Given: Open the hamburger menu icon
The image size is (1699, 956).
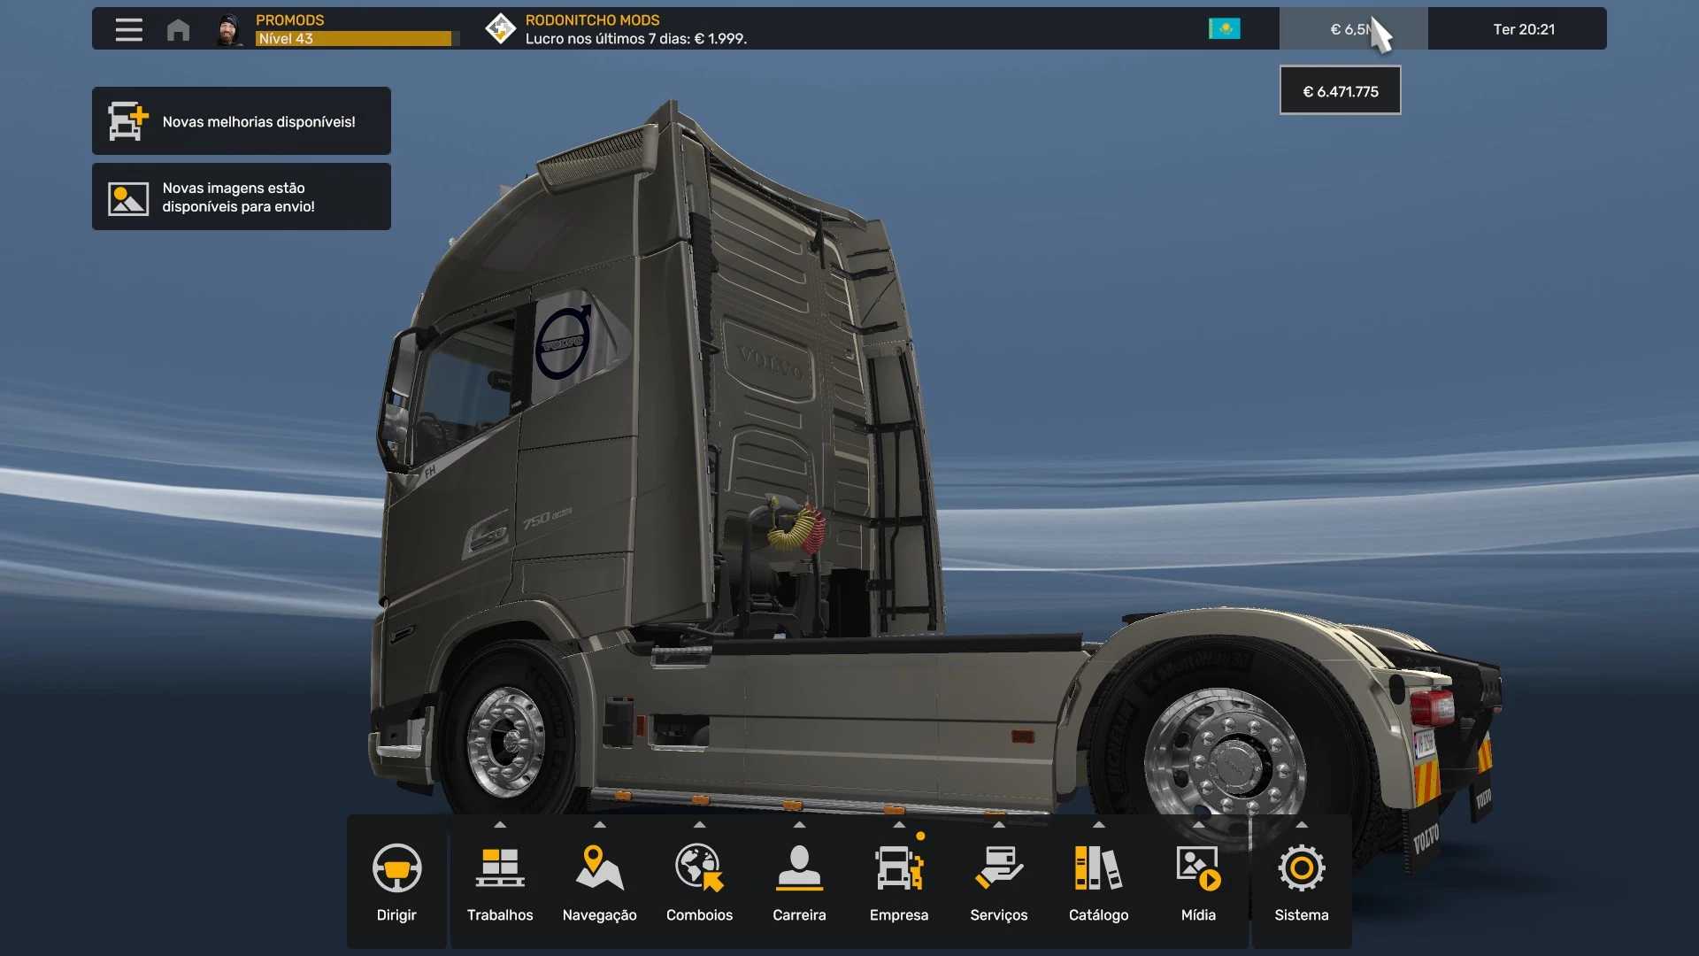Looking at the screenshot, I should (x=128, y=29).
